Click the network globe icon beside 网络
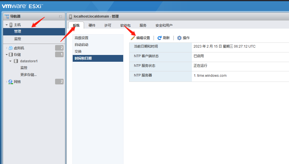The width and height of the screenshot is (289, 164). pos(11,82)
